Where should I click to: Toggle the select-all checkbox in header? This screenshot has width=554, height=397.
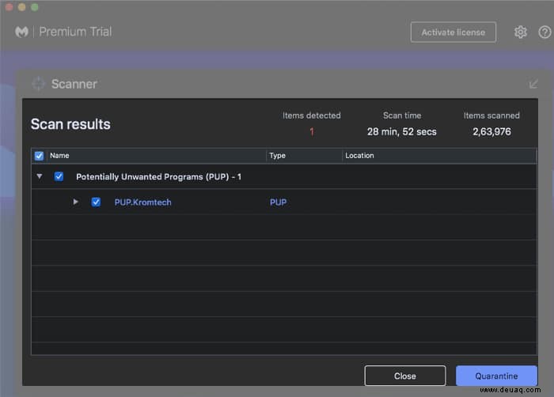(x=39, y=156)
